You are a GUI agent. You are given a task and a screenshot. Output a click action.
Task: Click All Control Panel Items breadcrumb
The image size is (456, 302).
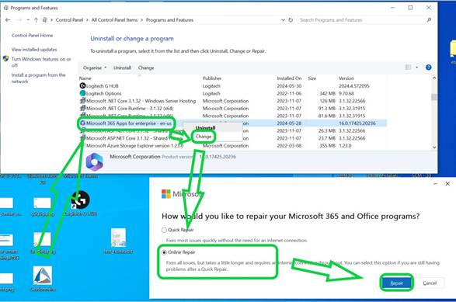[114, 20]
